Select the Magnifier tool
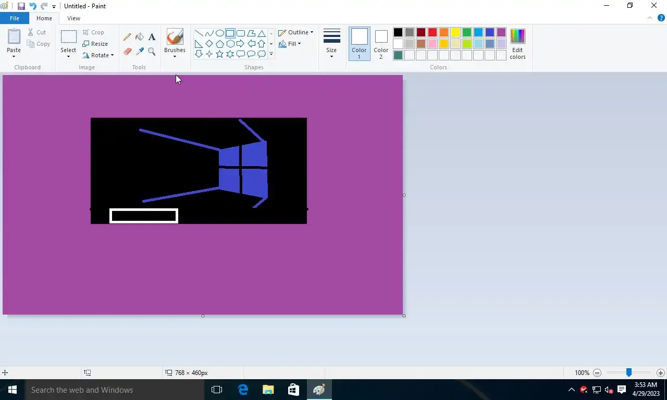 152,51
